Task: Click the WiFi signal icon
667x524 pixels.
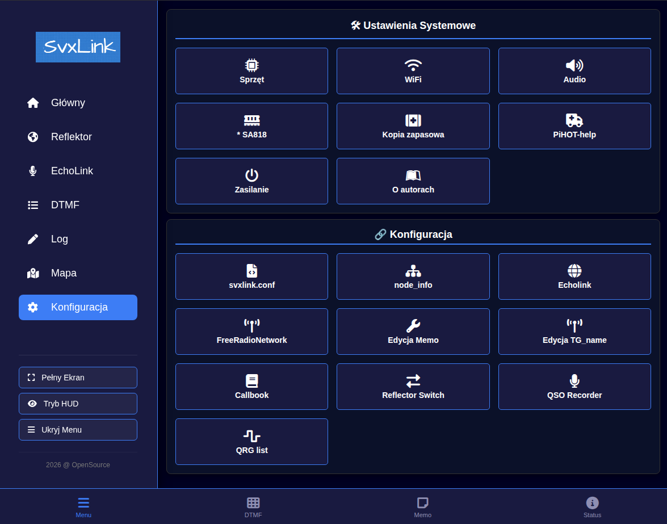Action: [413, 65]
